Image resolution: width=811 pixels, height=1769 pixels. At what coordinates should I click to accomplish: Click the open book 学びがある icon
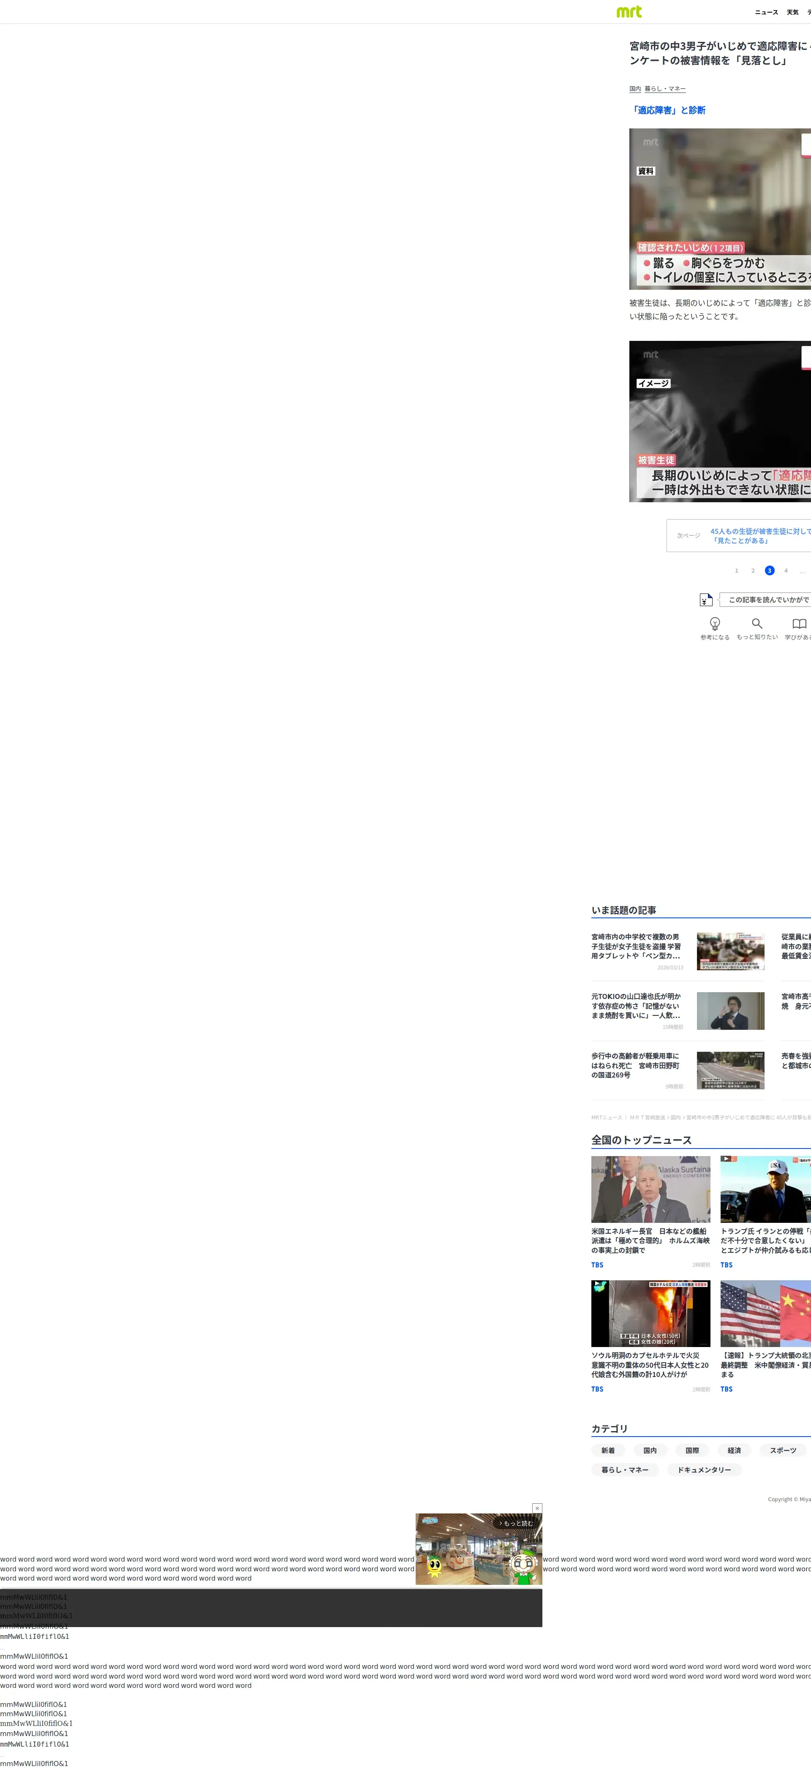[x=799, y=623]
